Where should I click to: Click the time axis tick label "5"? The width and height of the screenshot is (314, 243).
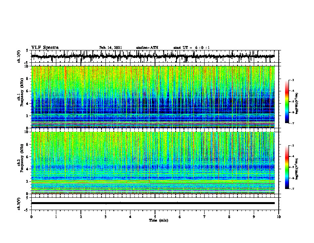click(x=155, y=217)
